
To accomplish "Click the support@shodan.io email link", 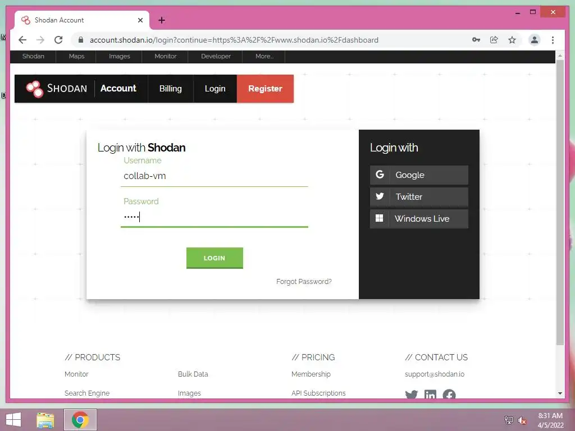I will (435, 374).
